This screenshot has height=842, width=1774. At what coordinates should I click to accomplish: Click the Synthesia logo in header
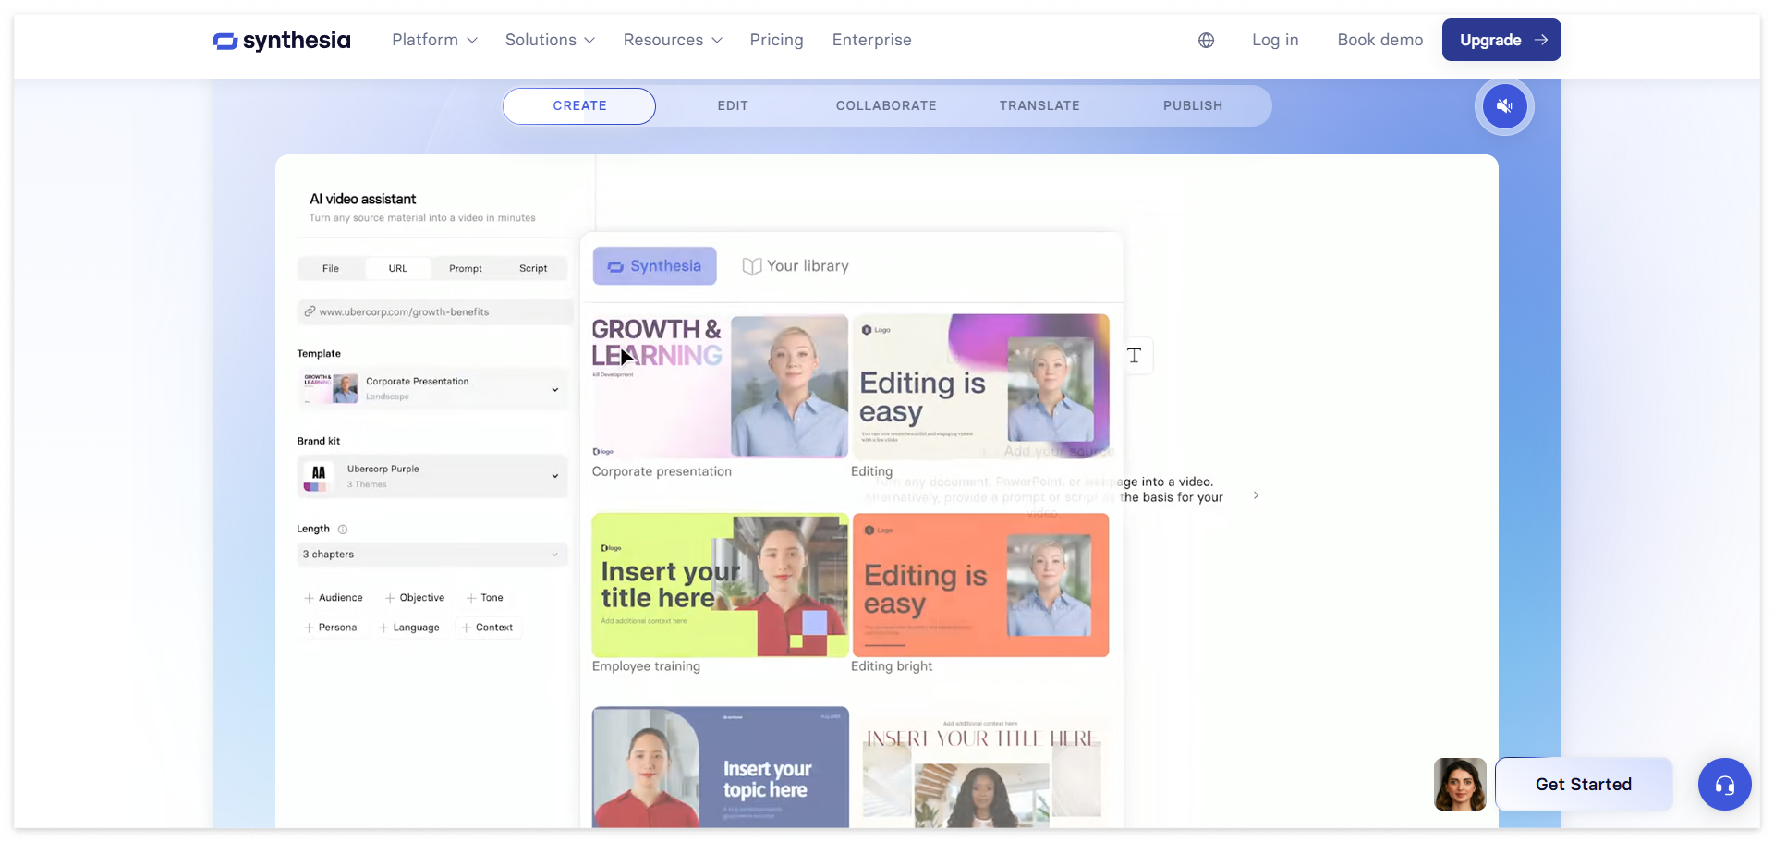282,41
